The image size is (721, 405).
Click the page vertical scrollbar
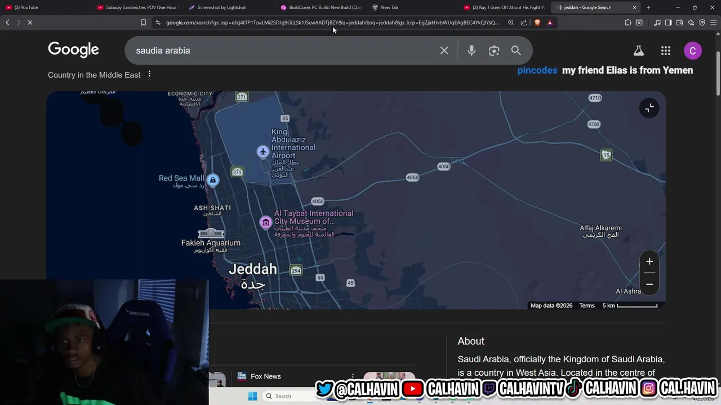pos(718,74)
